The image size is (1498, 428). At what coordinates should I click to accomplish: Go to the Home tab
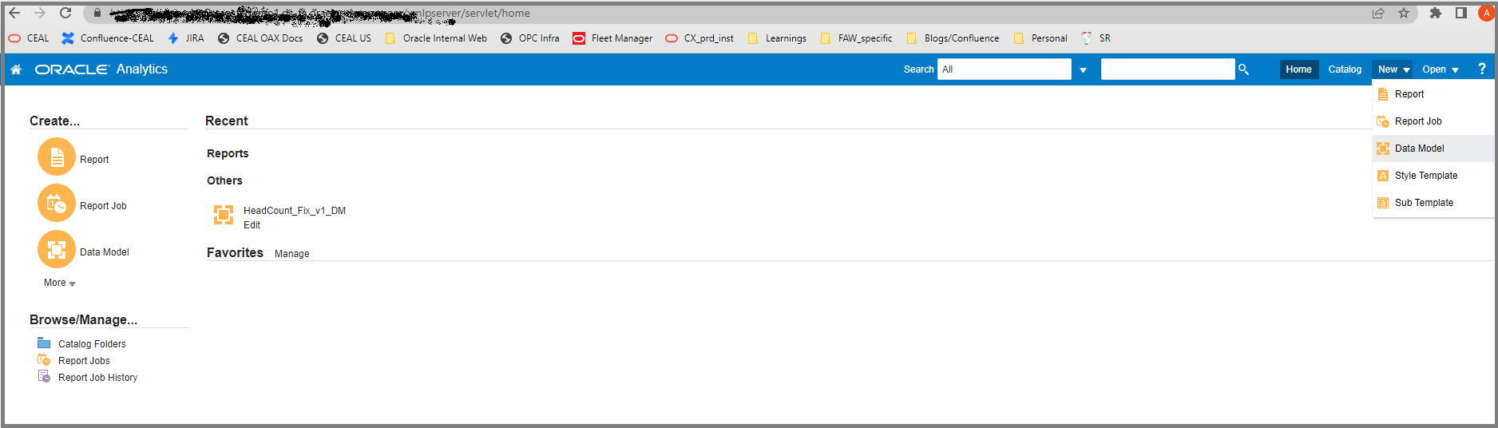[1298, 69]
